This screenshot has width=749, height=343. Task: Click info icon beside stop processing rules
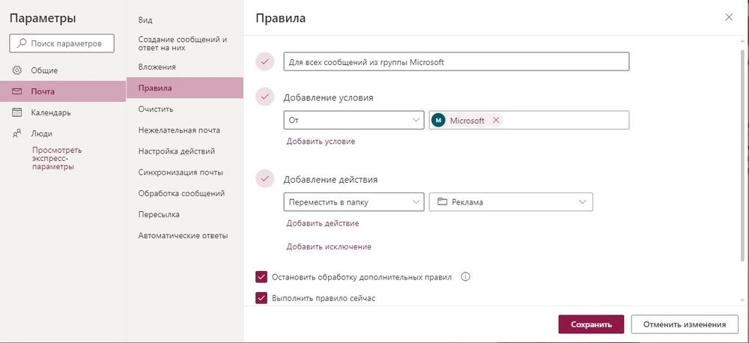(x=466, y=276)
